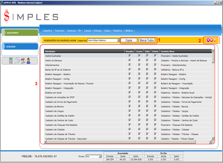Click the user person icon in sidebar
The height and width of the screenshot is (163, 223).
pos(28,61)
